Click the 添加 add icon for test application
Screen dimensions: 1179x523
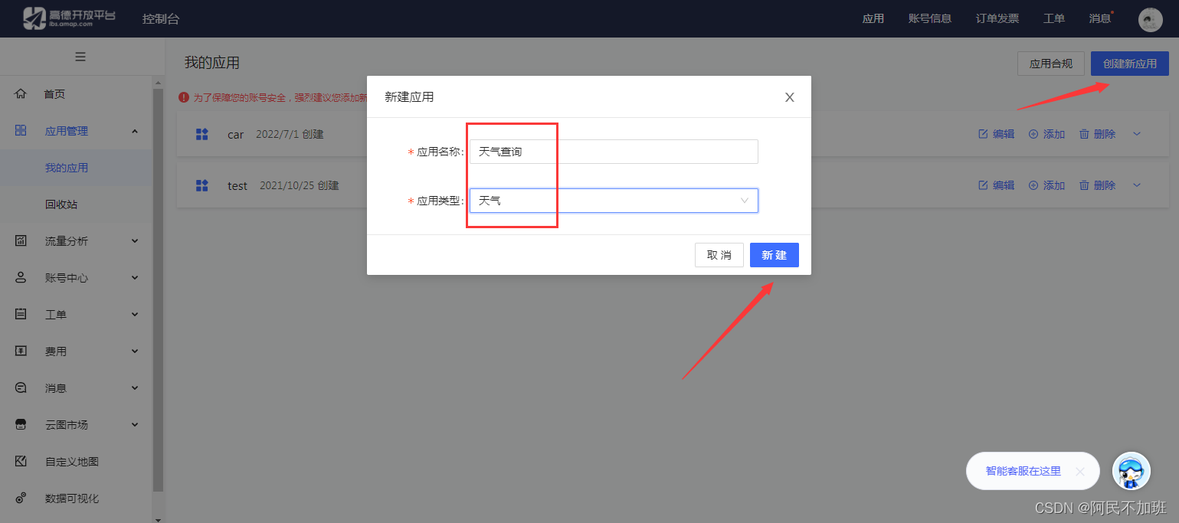pyautogui.click(x=1033, y=185)
